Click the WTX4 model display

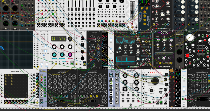pos(59,39)
